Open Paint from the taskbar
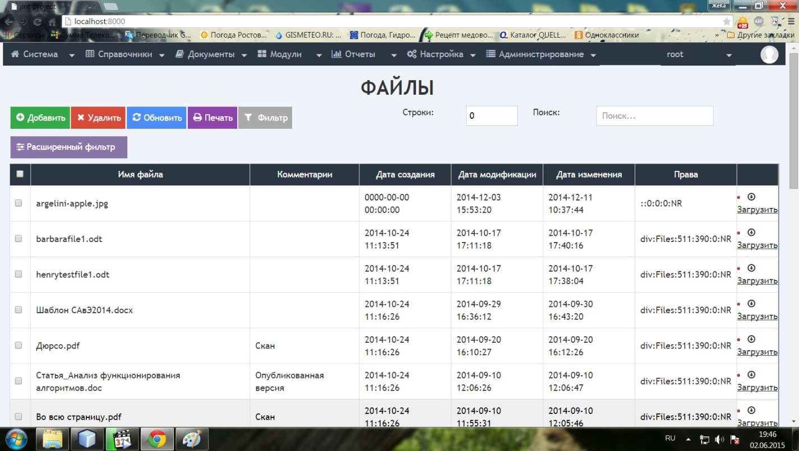799x451 pixels. coord(192,439)
